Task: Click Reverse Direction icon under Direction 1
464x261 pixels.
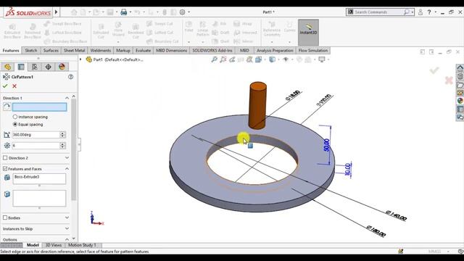Action: click(x=7, y=107)
